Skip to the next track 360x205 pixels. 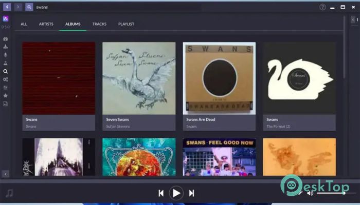[x=191, y=193]
